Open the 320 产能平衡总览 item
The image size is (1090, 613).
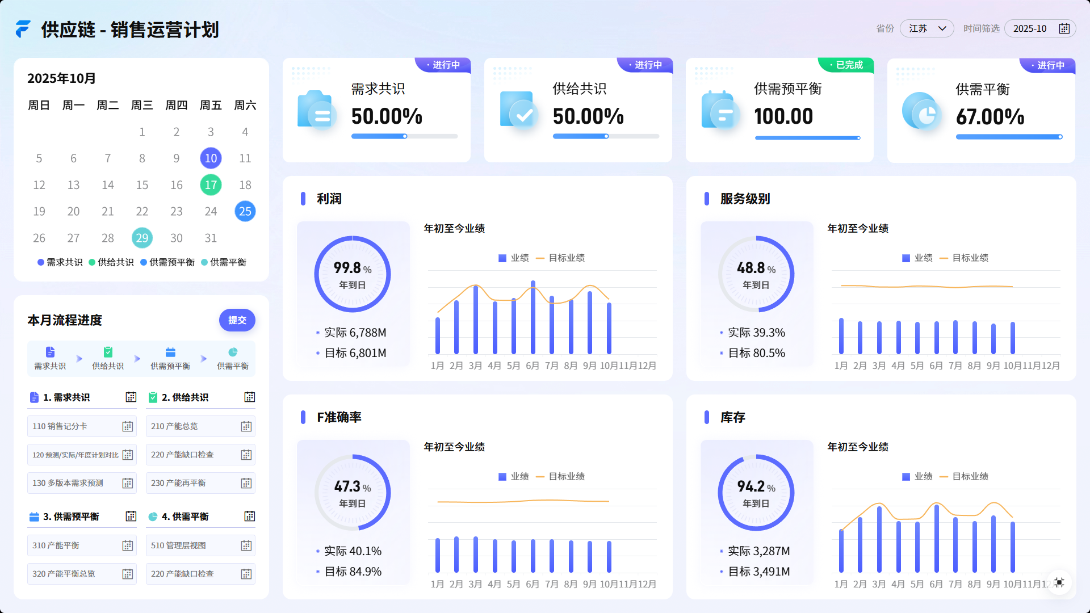82,574
